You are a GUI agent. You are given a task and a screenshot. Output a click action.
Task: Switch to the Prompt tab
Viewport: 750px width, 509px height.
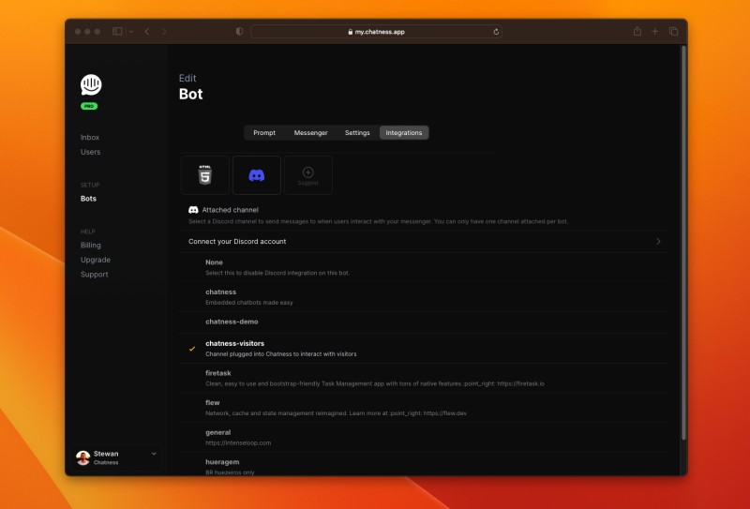[264, 133]
